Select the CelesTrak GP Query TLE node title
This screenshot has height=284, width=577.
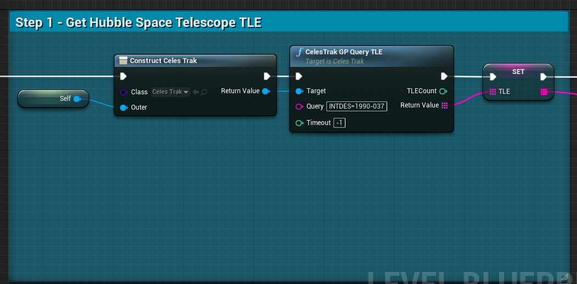pyautogui.click(x=344, y=52)
